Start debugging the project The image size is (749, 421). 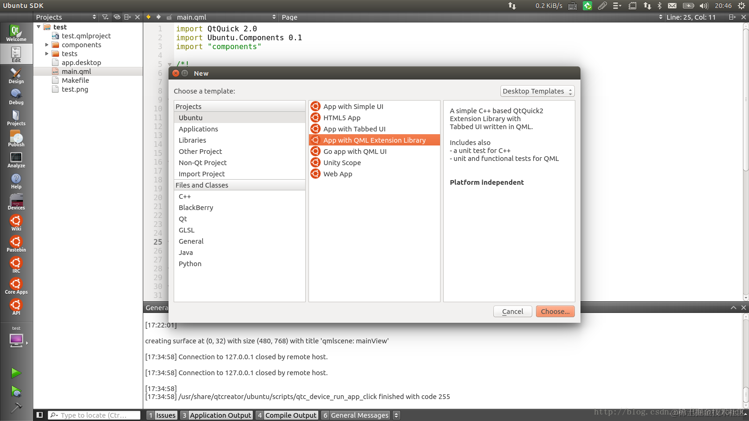[16, 391]
